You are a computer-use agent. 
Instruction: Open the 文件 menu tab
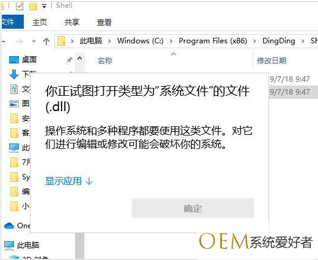12,21
